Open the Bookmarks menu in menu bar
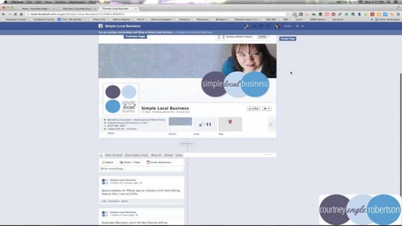 pos(77,2)
